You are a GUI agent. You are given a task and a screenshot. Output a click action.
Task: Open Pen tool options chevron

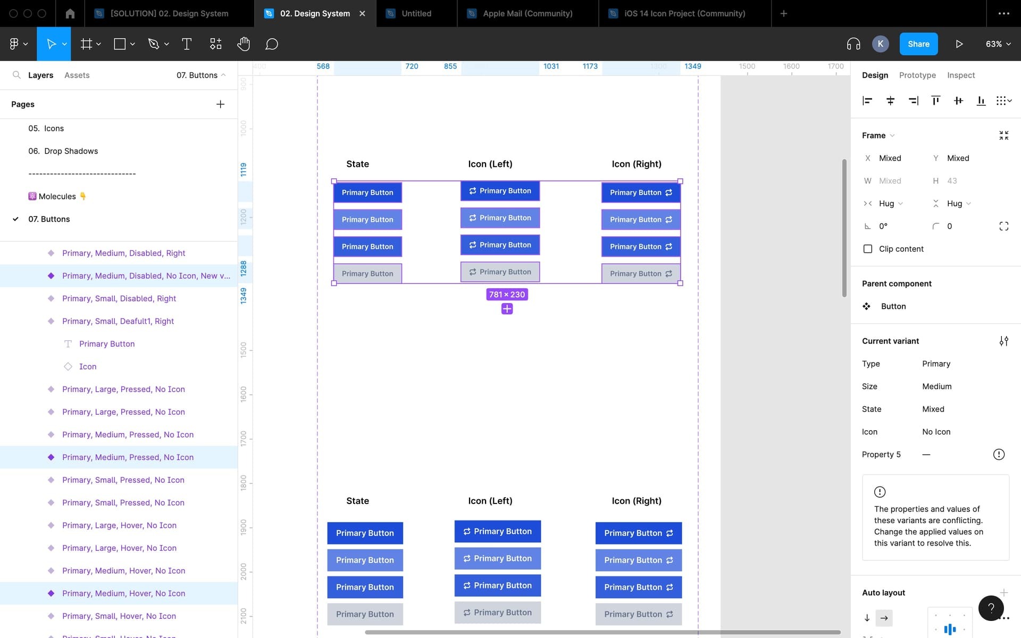point(166,44)
